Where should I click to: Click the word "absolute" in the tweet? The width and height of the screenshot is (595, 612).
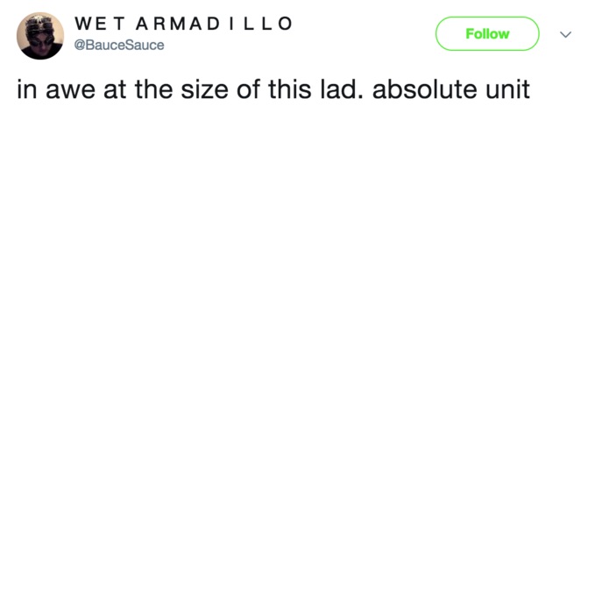tap(425, 89)
